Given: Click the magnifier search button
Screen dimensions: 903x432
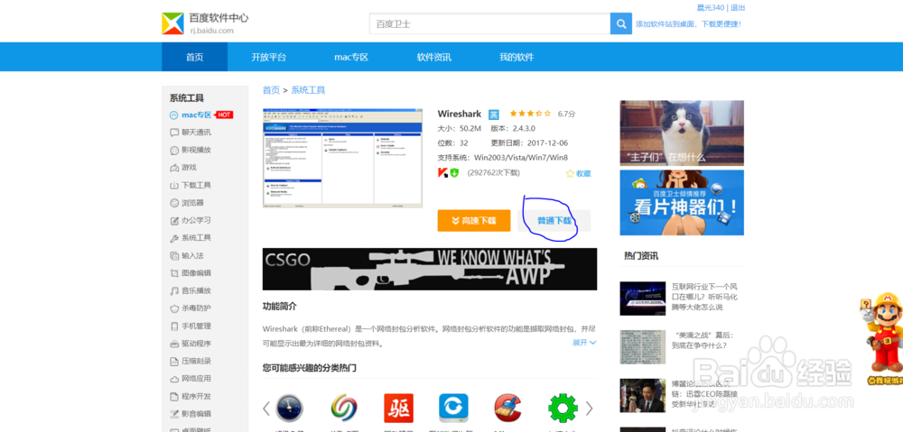Looking at the screenshot, I should (621, 23).
